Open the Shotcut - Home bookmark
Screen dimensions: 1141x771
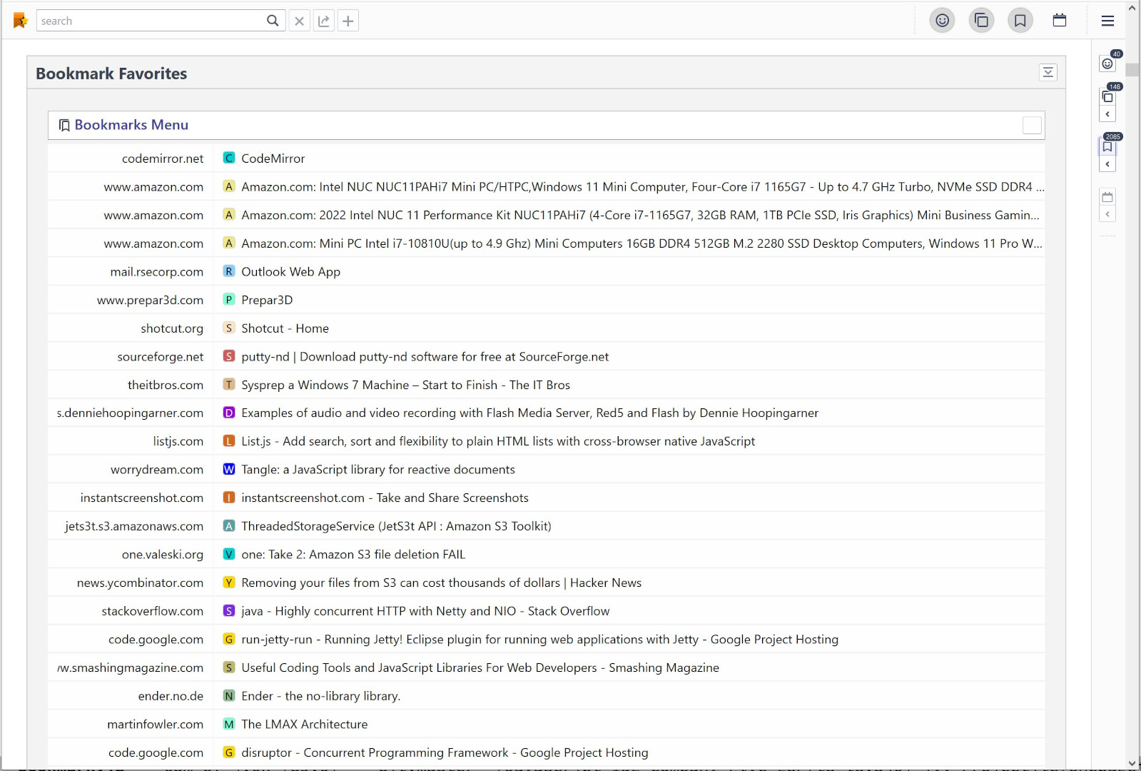pos(285,328)
